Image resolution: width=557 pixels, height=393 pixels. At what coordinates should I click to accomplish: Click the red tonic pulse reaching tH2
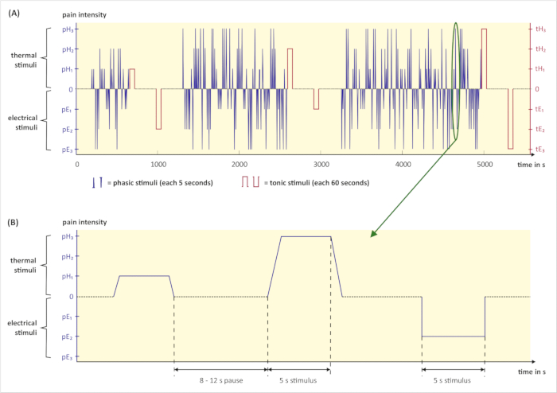(290, 68)
